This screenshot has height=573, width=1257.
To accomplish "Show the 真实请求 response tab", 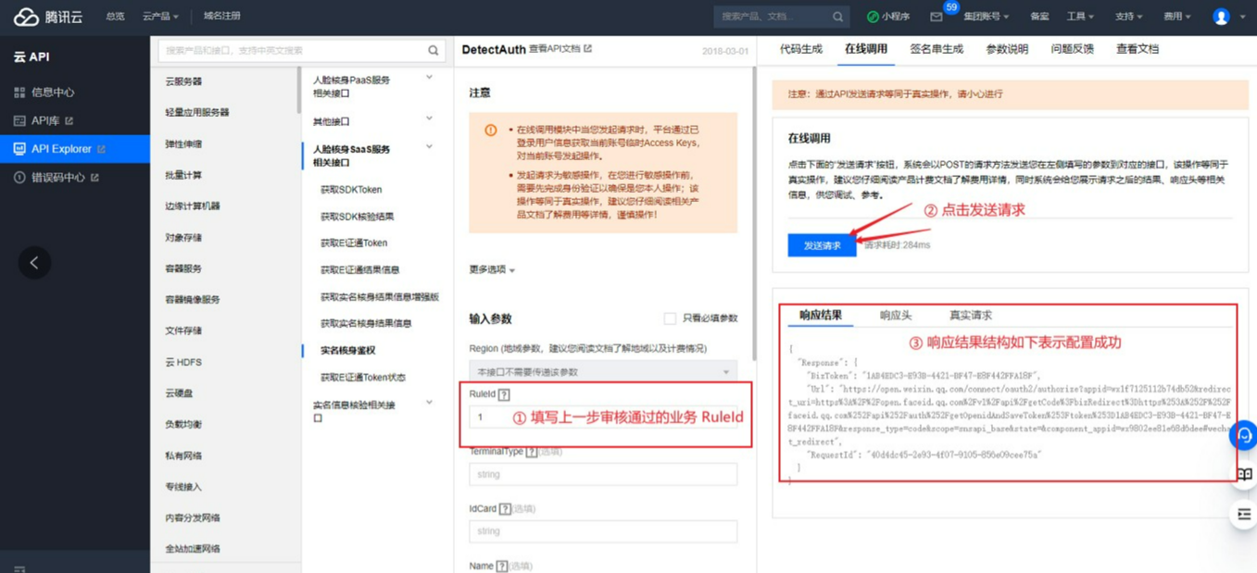I will coord(971,316).
